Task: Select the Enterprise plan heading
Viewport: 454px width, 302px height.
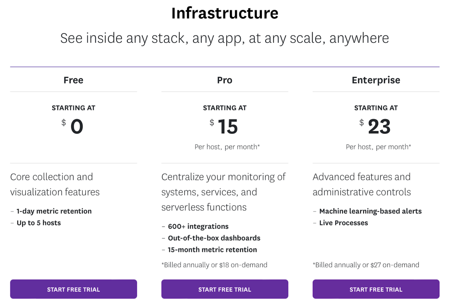Action: click(x=376, y=80)
